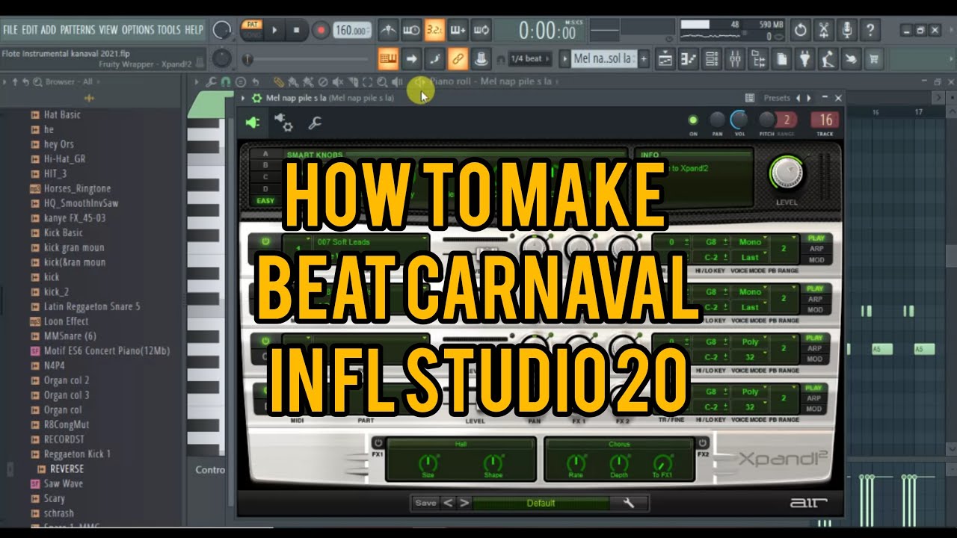Toggle the link-to-controller chain icon
This screenshot has height=538, width=957.
pos(458,58)
